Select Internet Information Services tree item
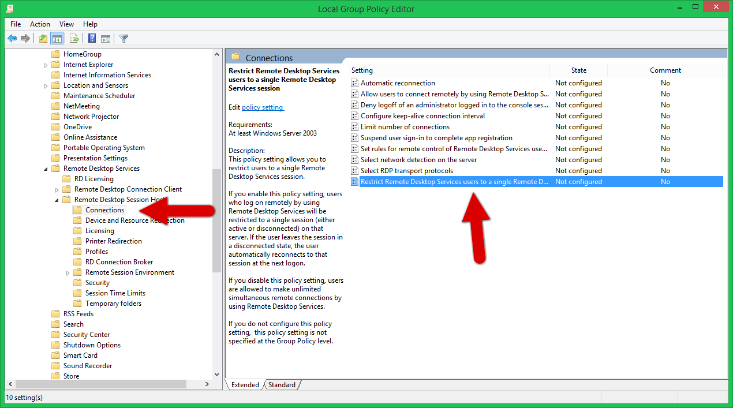The image size is (733, 408). click(107, 75)
